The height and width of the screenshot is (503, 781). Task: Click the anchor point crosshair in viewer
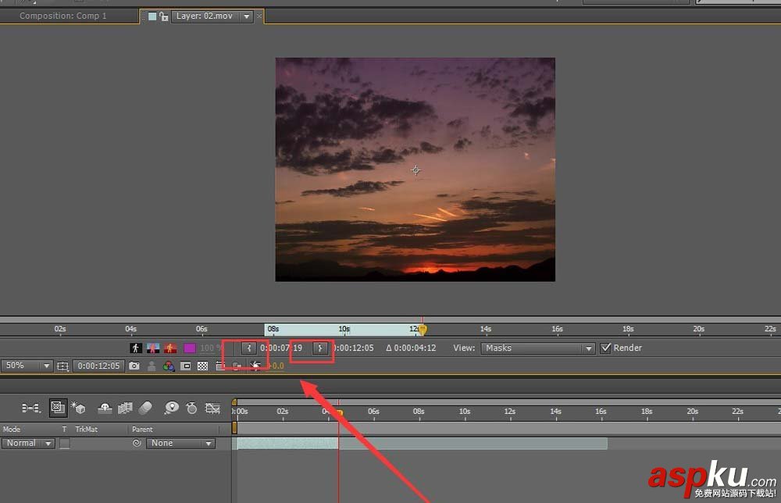(x=416, y=170)
